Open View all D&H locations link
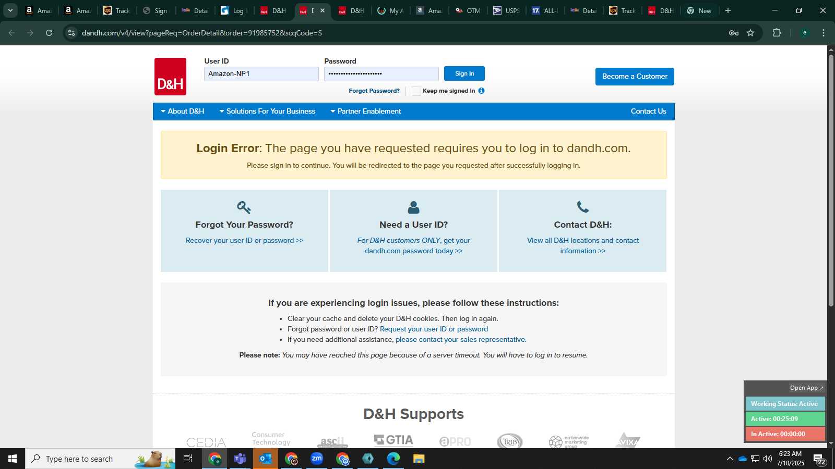 [582, 245]
